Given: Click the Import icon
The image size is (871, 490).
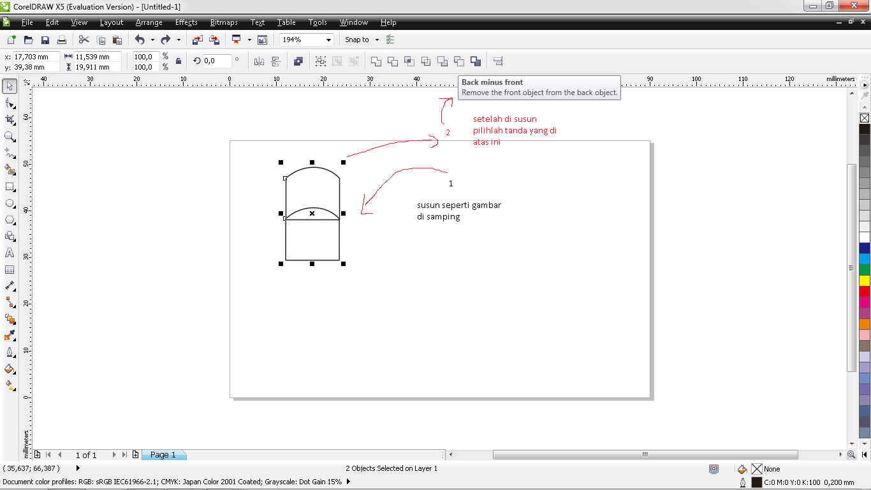Looking at the screenshot, I should pos(198,40).
